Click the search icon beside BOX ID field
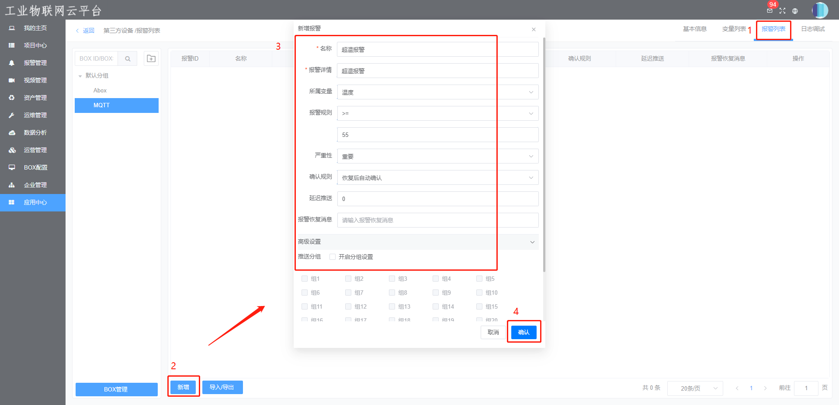The width and height of the screenshot is (839, 405). pyautogui.click(x=128, y=58)
